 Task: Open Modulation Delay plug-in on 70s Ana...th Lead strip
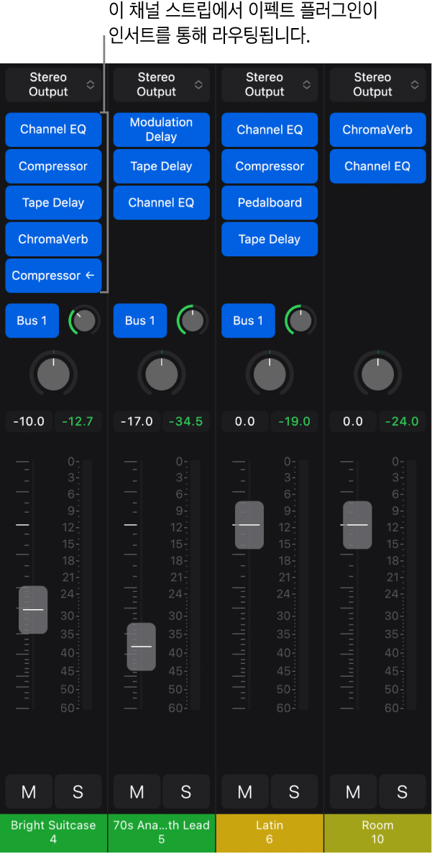[x=162, y=130]
